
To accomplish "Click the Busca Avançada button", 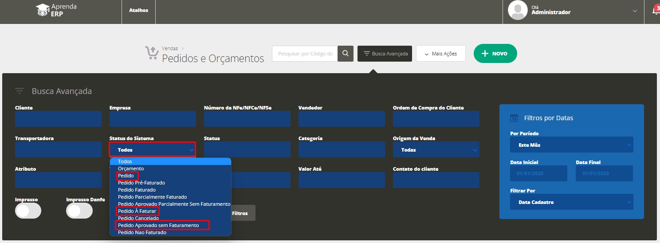I will coord(385,54).
